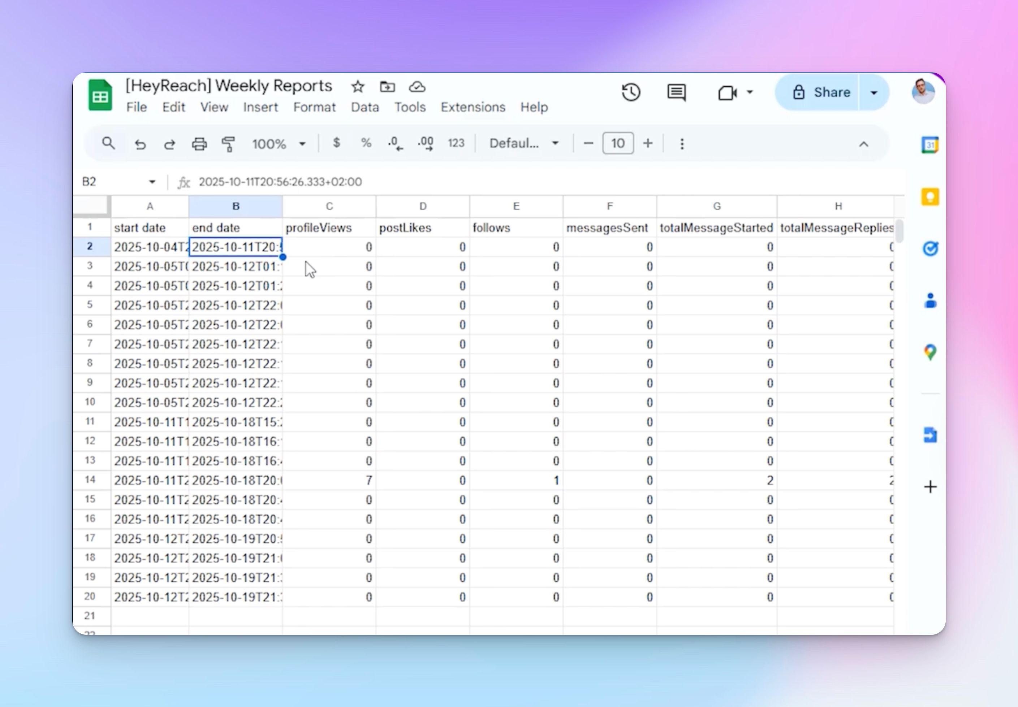
Task: Collapse the toolbar with chevron
Action: click(863, 144)
